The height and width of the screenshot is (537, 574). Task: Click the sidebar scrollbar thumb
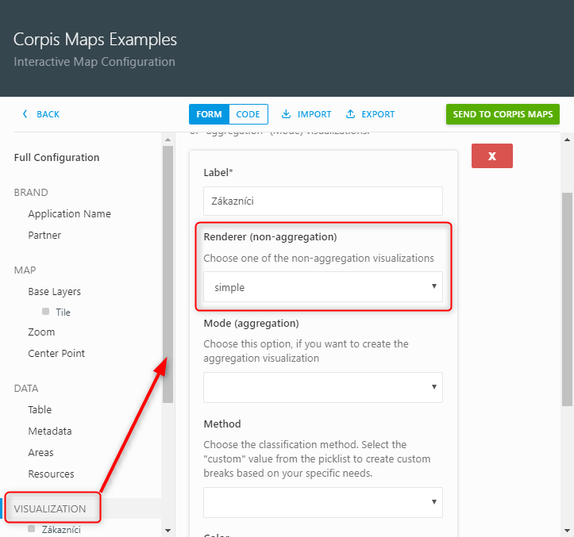tap(168, 274)
